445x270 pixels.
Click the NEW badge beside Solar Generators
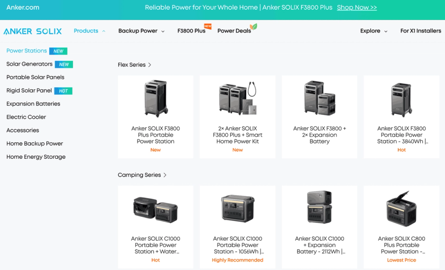[x=64, y=64]
